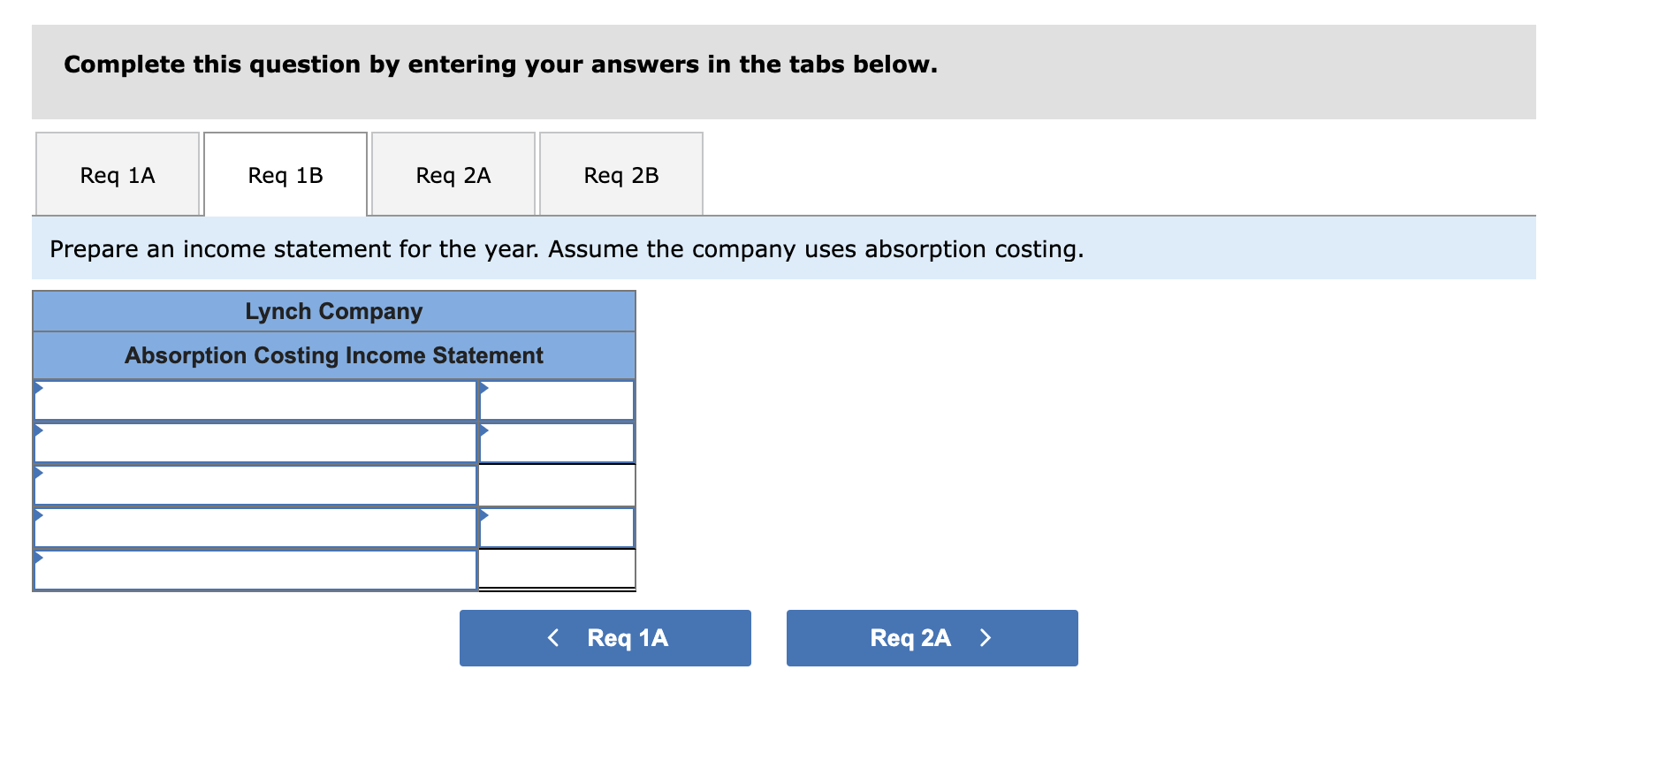Select the currently active Req 1B tab
Screen dimensions: 1667x776
click(285, 173)
